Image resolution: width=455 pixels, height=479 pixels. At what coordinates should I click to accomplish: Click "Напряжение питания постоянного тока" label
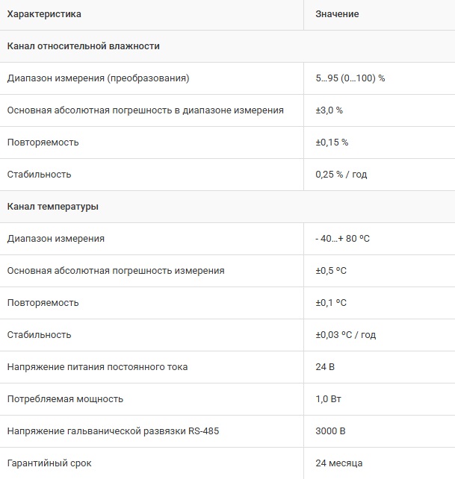click(x=97, y=367)
